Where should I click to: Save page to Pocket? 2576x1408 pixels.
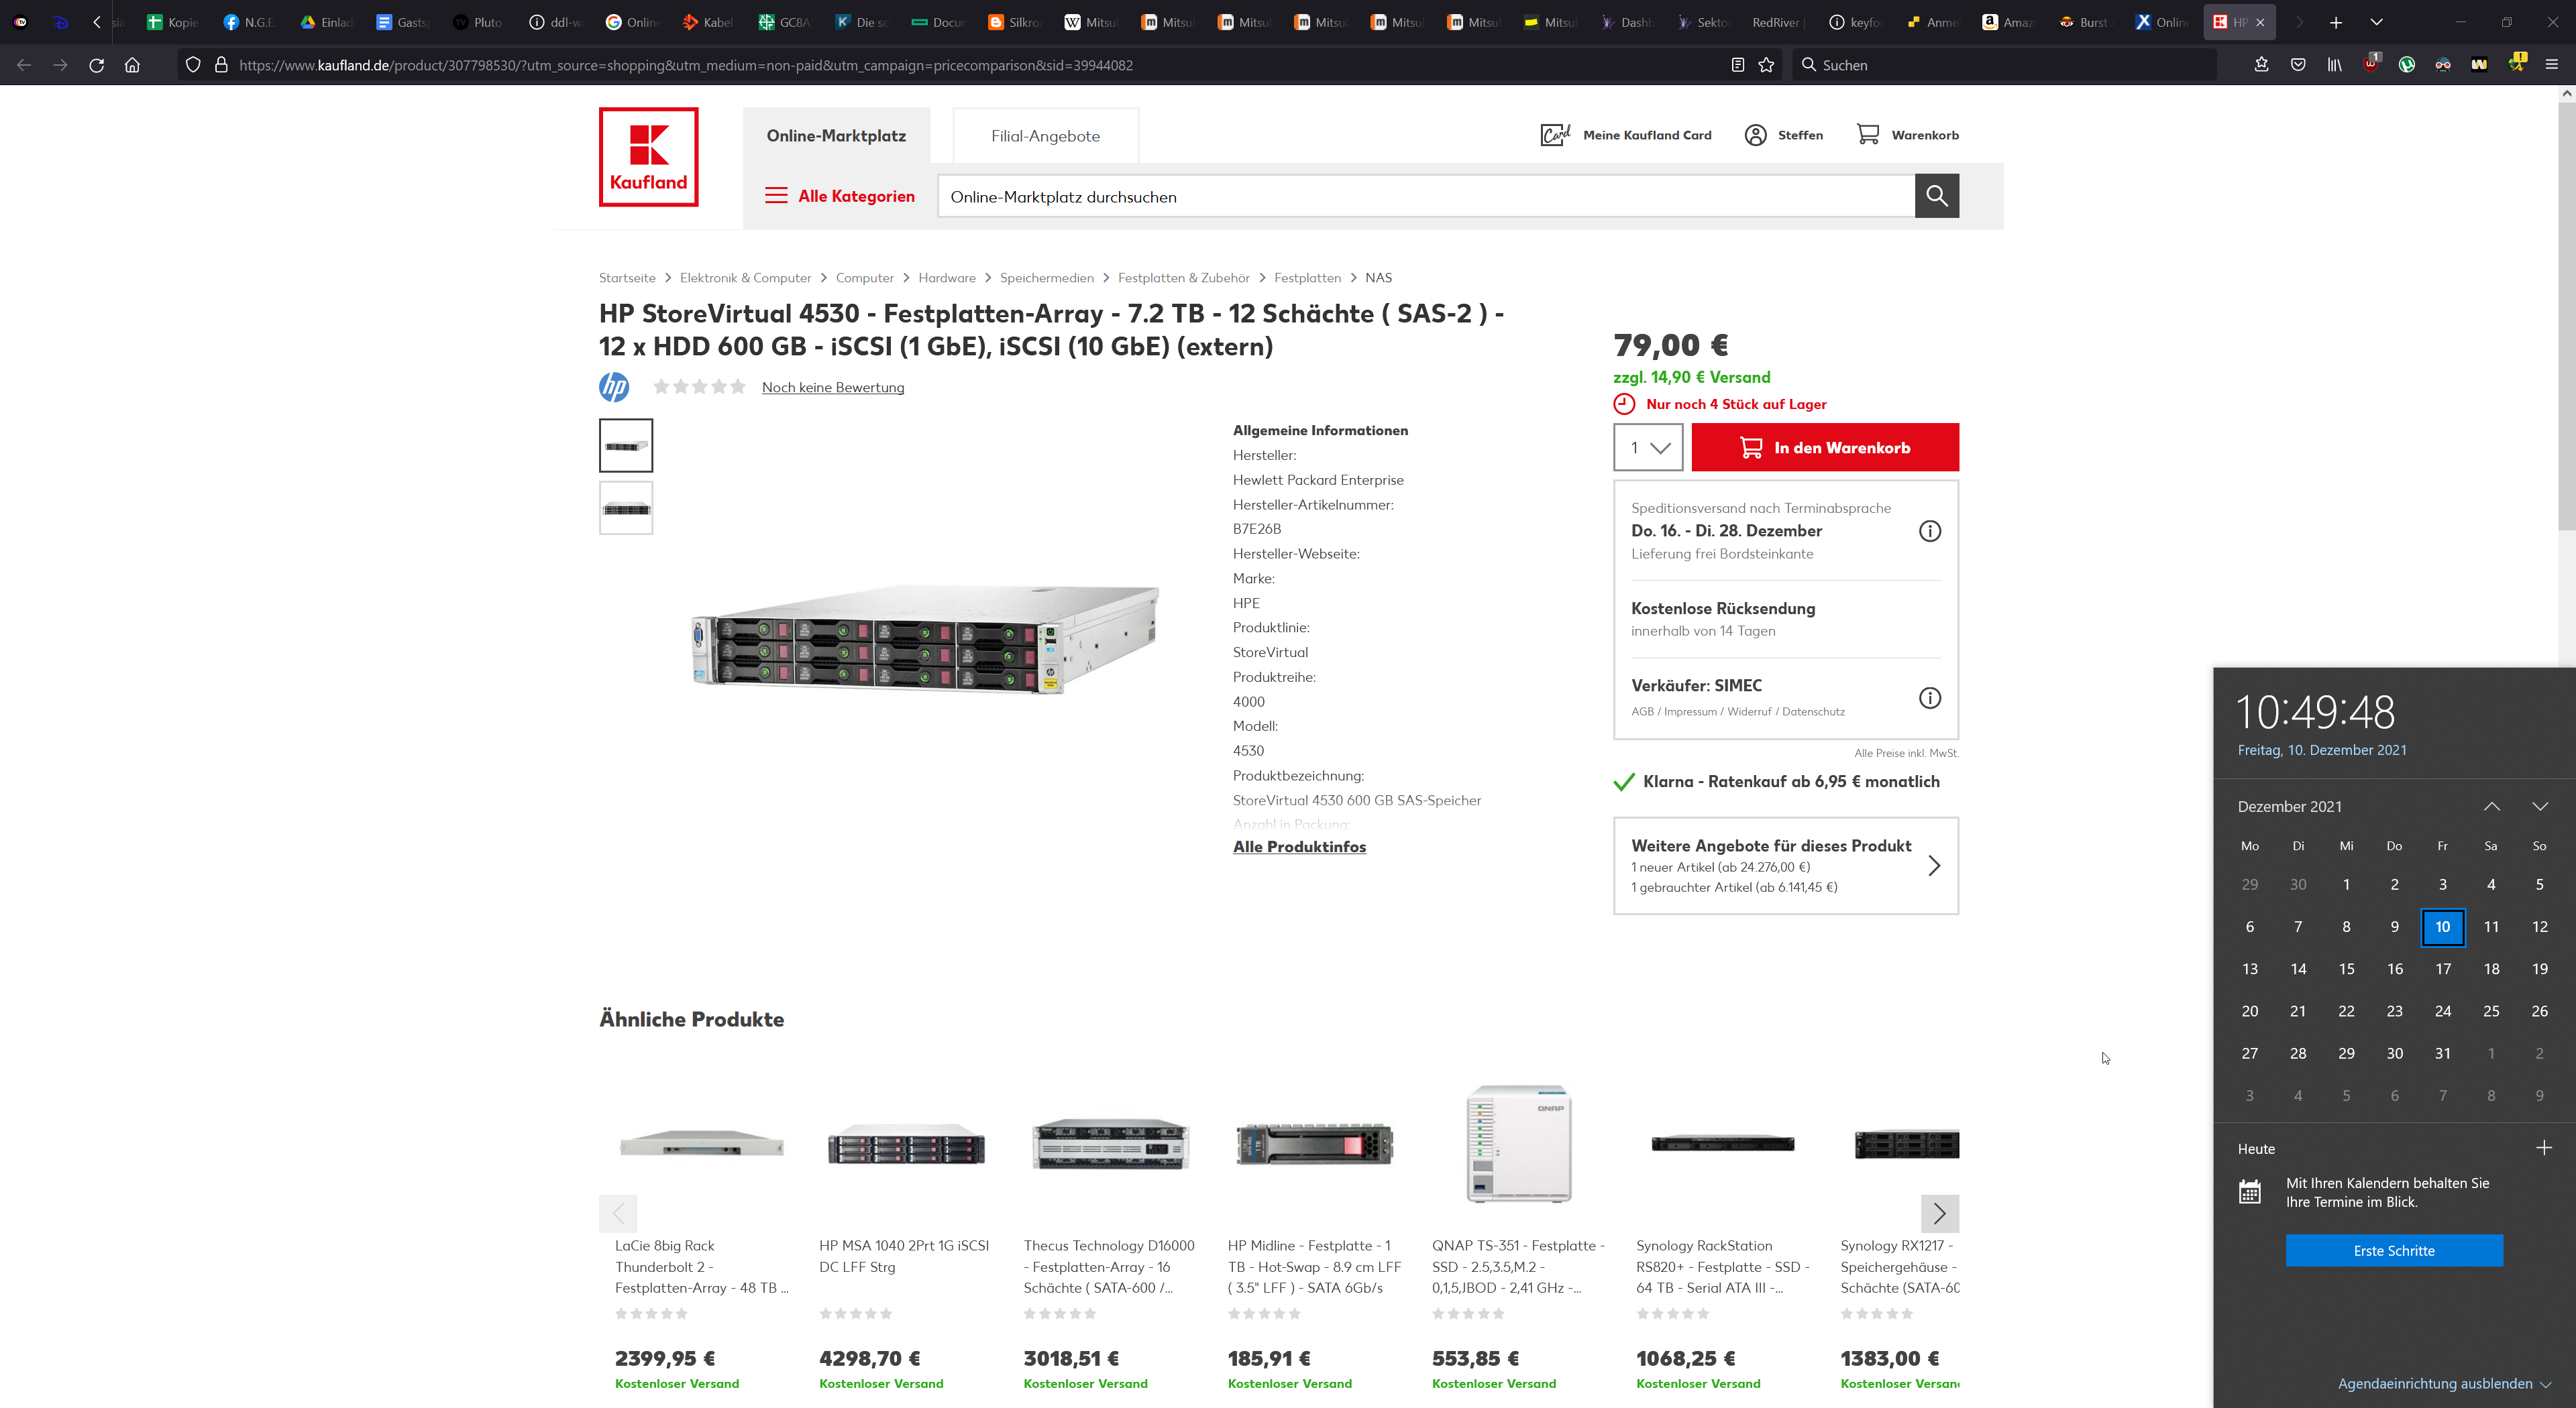(2298, 65)
